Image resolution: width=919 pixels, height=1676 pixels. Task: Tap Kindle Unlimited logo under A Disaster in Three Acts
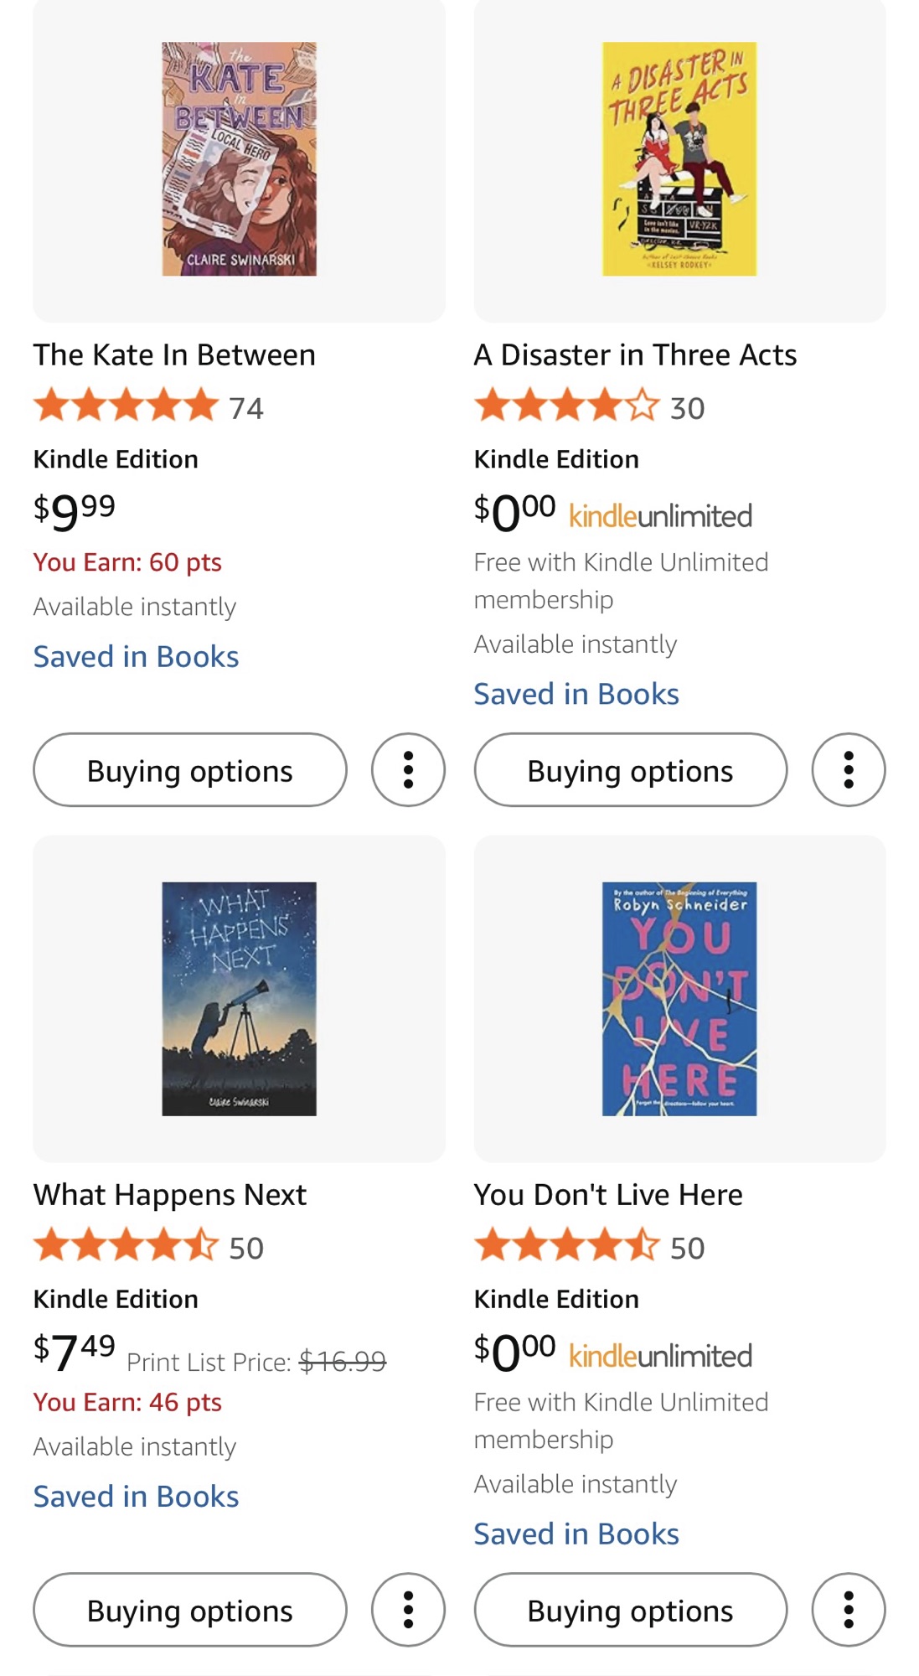pyautogui.click(x=660, y=516)
